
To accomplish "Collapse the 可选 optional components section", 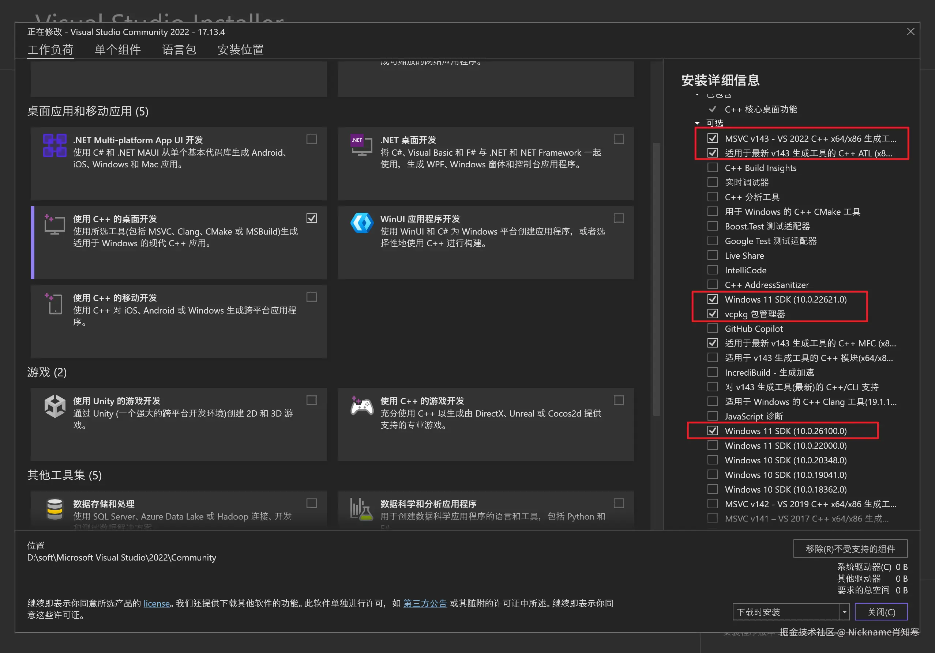I will pyautogui.click(x=697, y=123).
